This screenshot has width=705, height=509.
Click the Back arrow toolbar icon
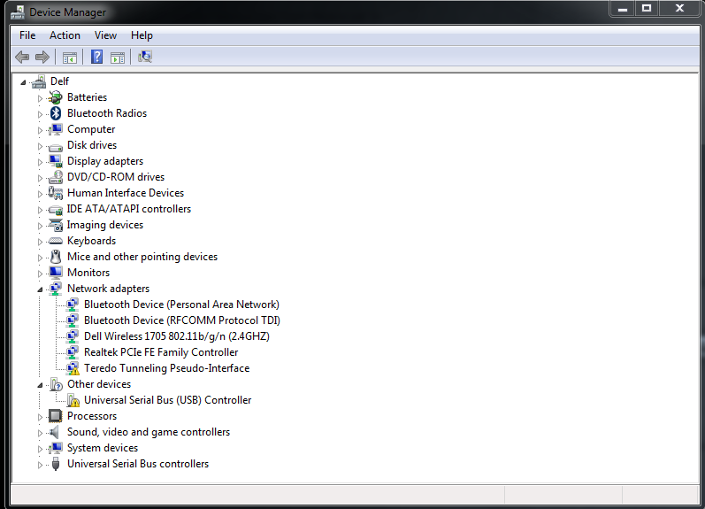pos(22,58)
